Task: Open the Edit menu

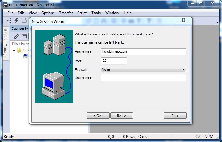Action: click(21, 13)
